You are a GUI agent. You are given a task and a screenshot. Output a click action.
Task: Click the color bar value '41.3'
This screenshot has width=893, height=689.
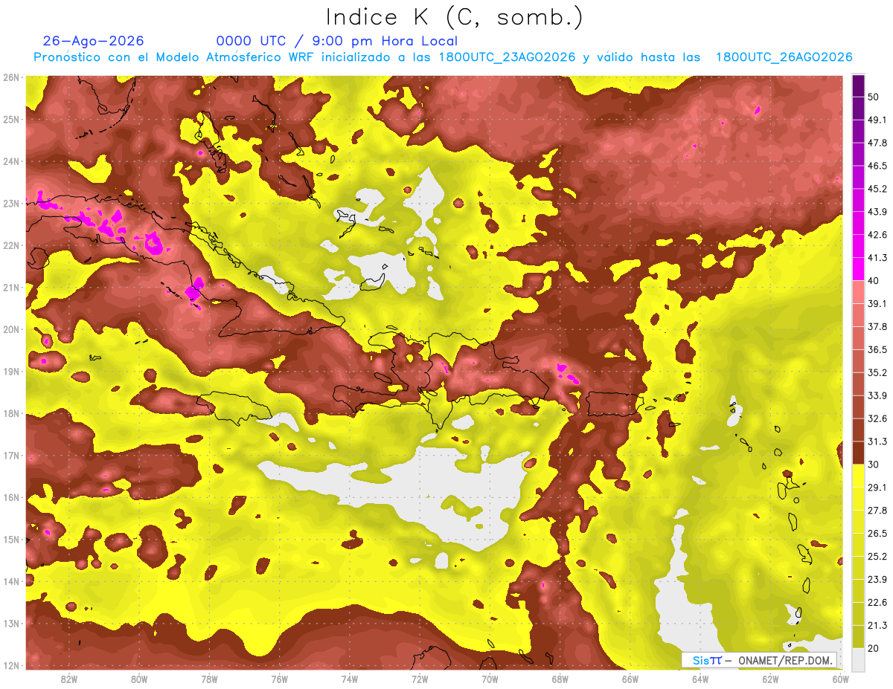pyautogui.click(x=877, y=258)
